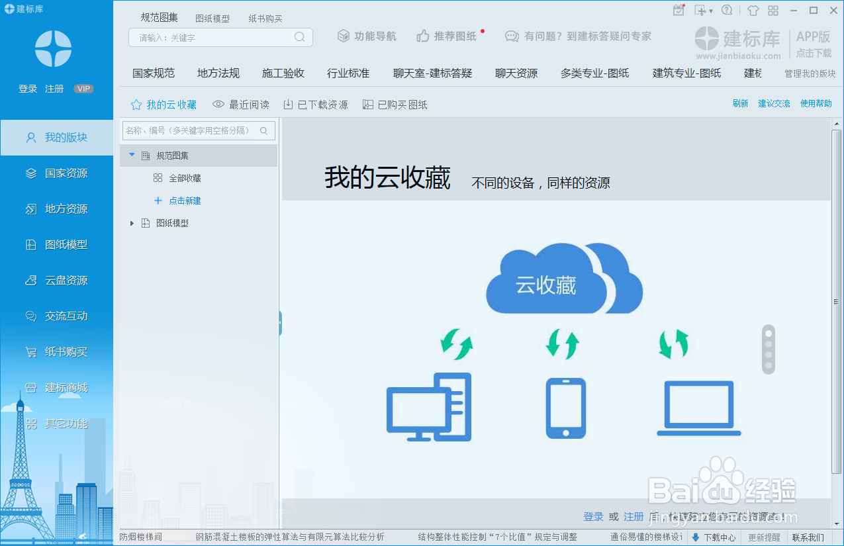Click the t-shirt skin changer icon
This screenshot has width=844, height=546.
point(753,10)
